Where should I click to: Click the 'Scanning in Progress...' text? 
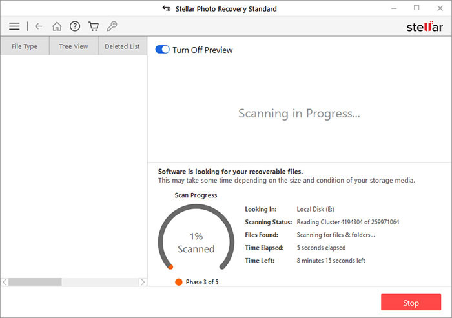click(x=299, y=114)
